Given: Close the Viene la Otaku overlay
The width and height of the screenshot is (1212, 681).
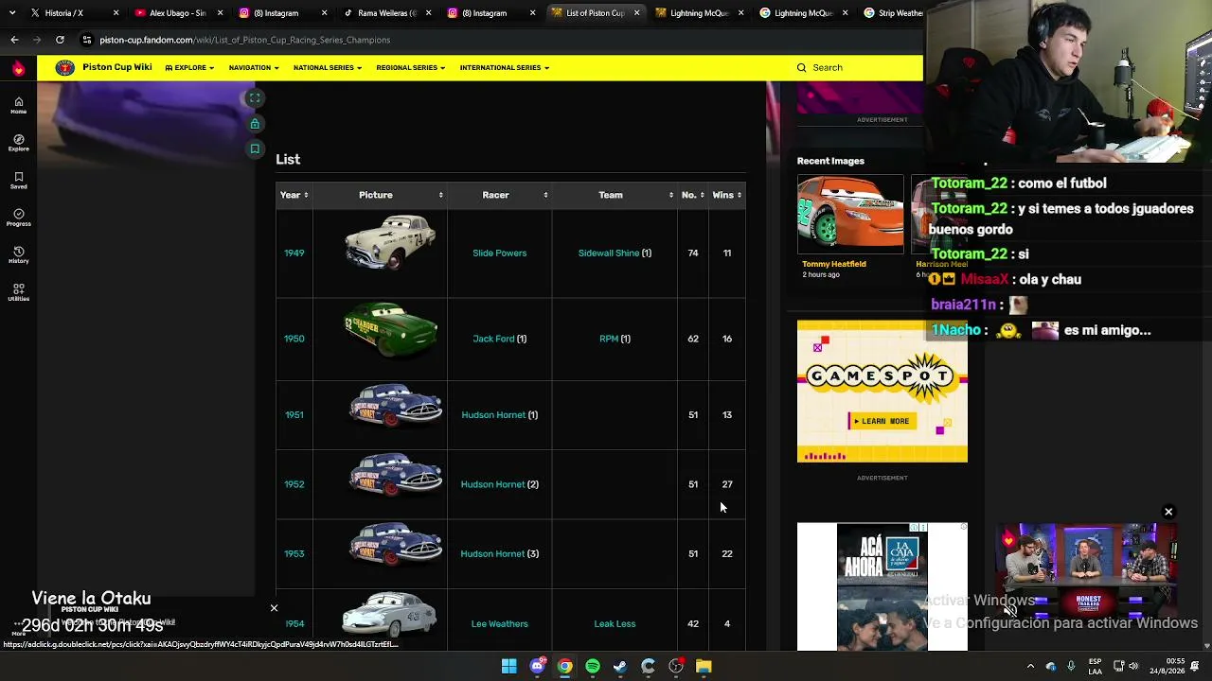Looking at the screenshot, I should click(x=274, y=608).
